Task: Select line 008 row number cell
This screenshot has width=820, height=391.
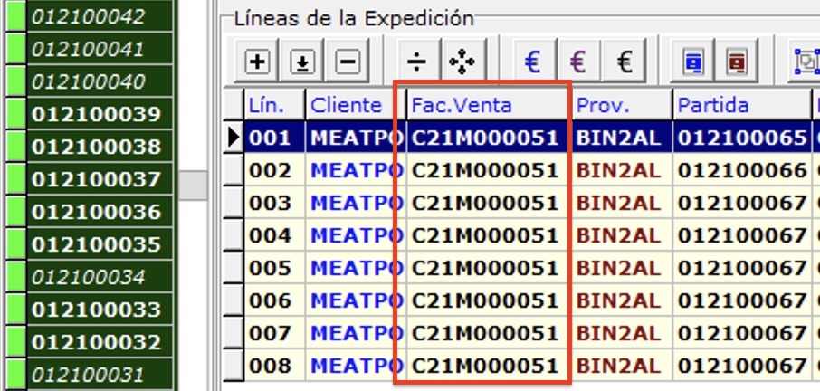Action: click(270, 365)
